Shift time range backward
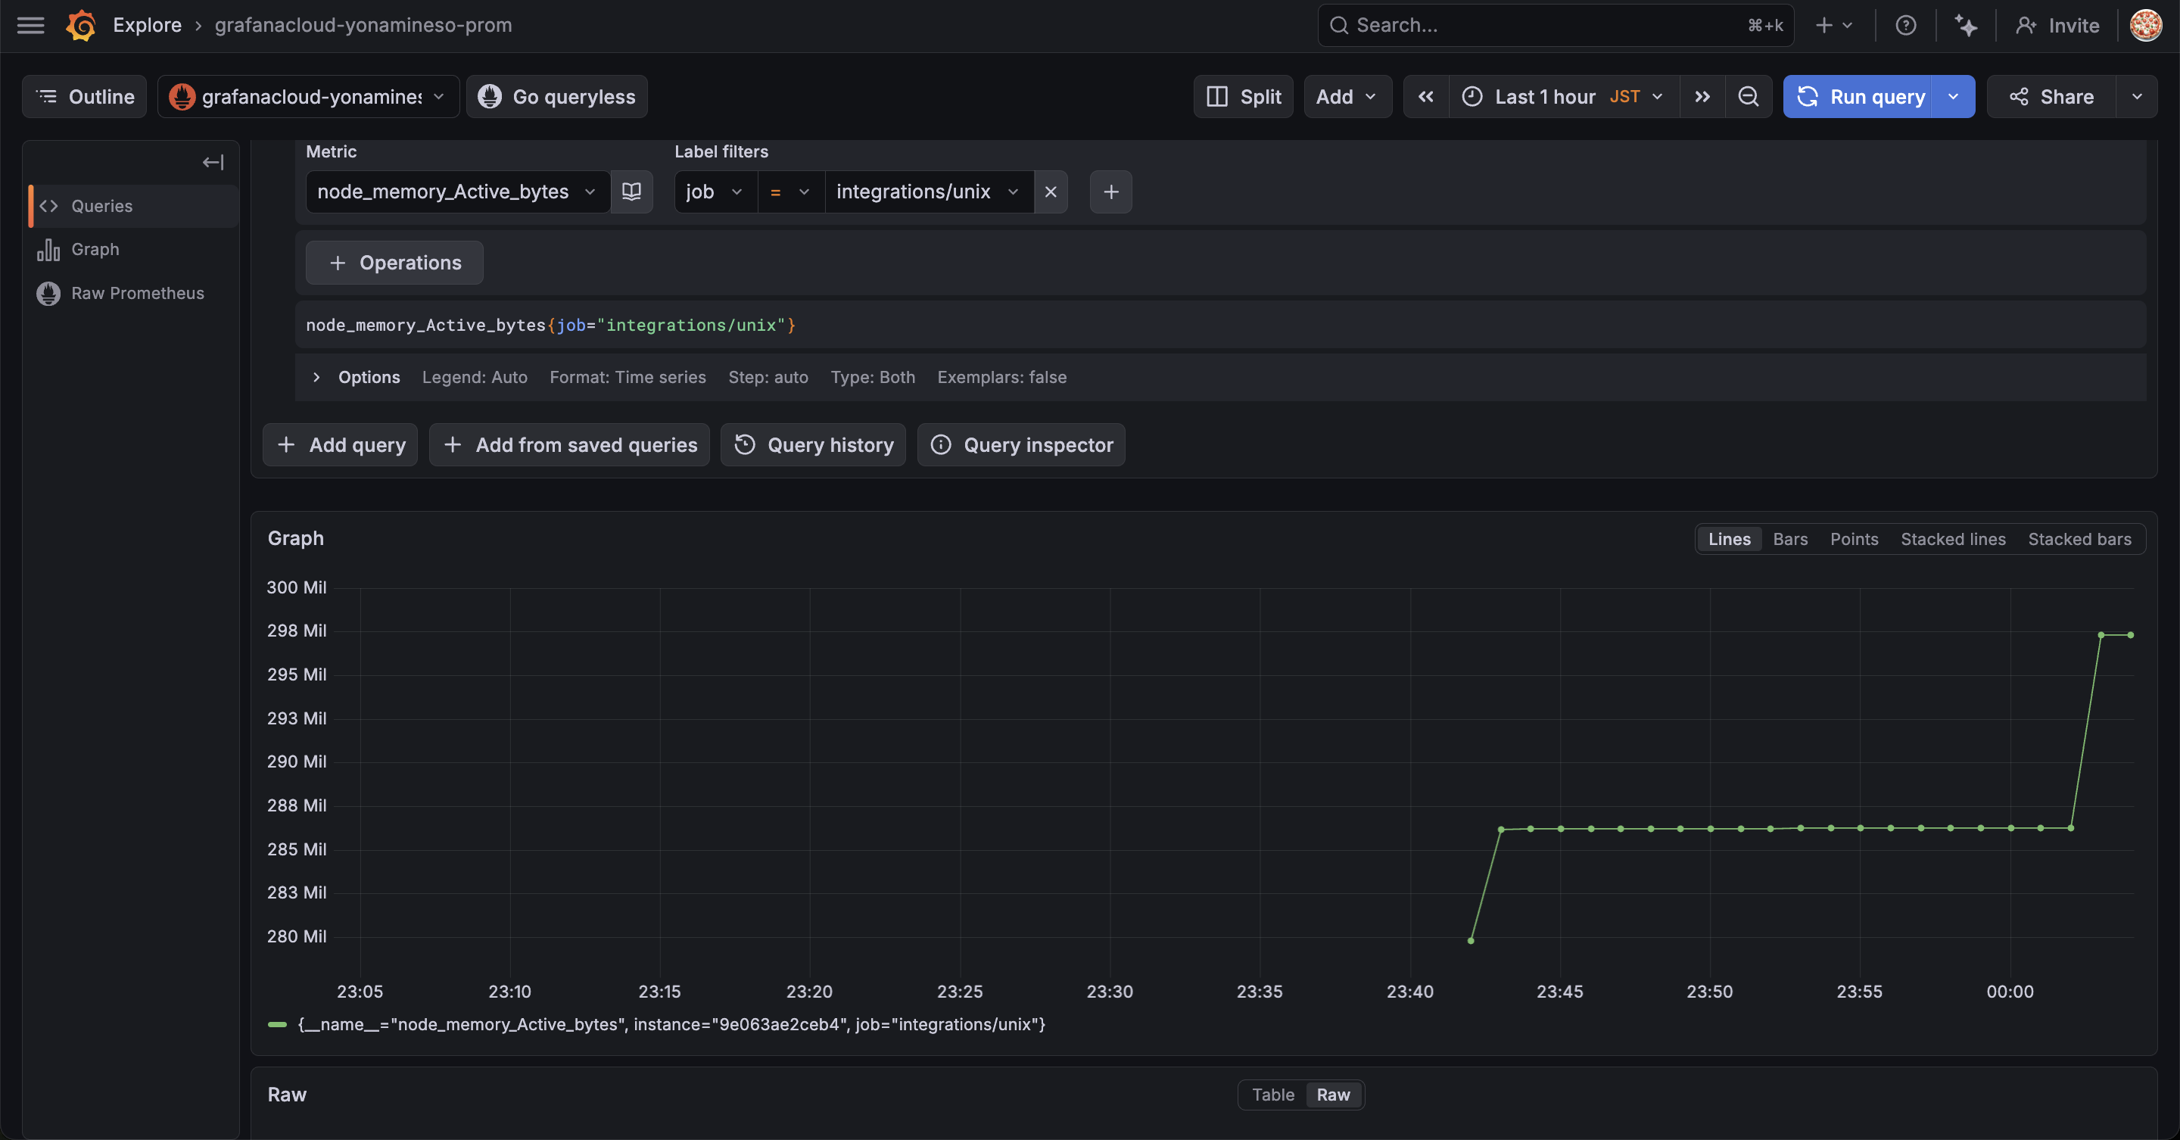This screenshot has width=2180, height=1140. click(1426, 96)
